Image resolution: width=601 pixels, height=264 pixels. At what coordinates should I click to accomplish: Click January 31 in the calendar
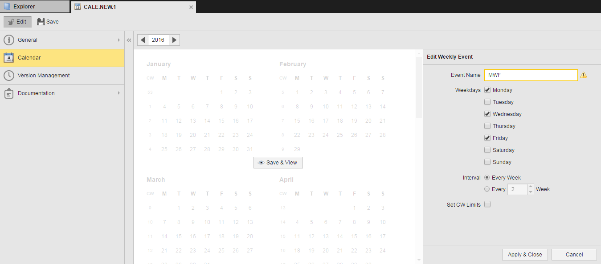(x=250, y=149)
